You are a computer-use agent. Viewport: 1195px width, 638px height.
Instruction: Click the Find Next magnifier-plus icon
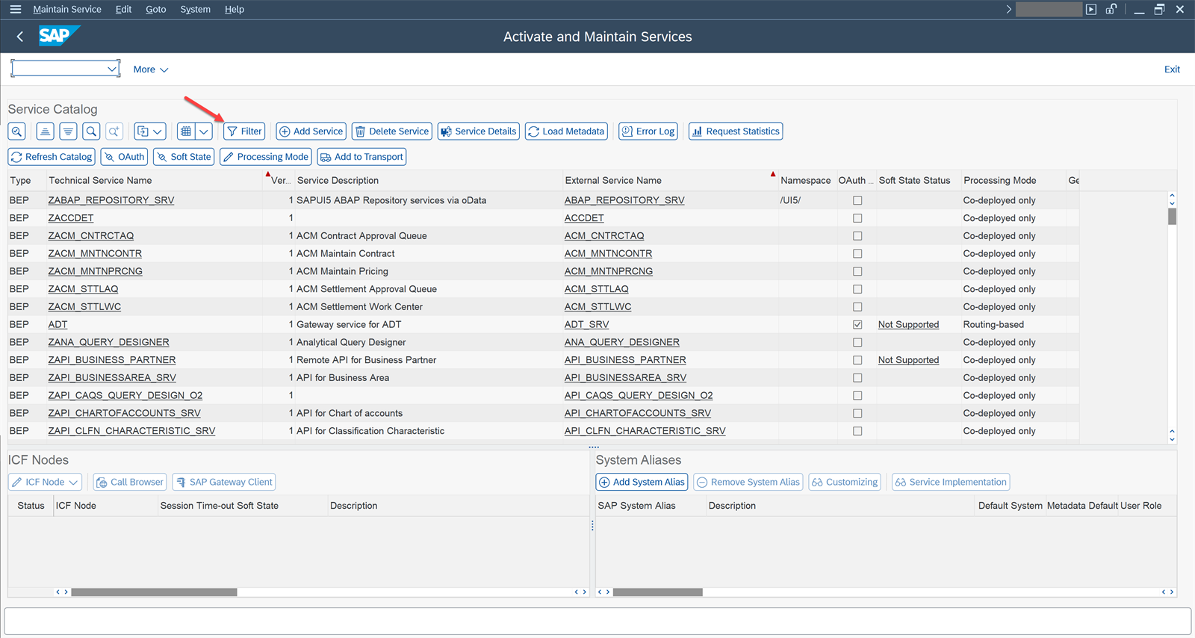(114, 131)
